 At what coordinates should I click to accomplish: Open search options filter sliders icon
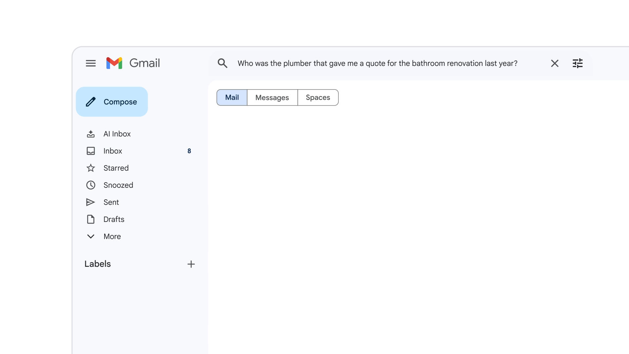578,63
